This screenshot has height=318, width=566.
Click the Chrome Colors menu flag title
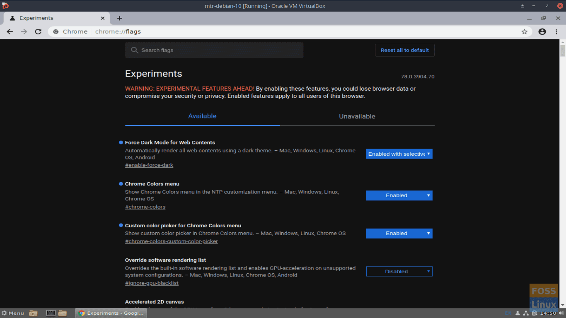[152, 184]
